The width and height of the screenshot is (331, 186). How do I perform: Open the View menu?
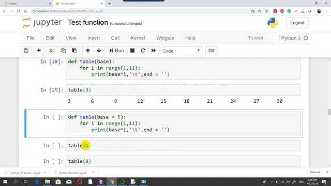coord(71,38)
